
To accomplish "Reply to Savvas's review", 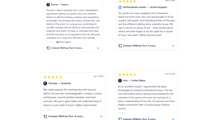I will pos(50,42).
